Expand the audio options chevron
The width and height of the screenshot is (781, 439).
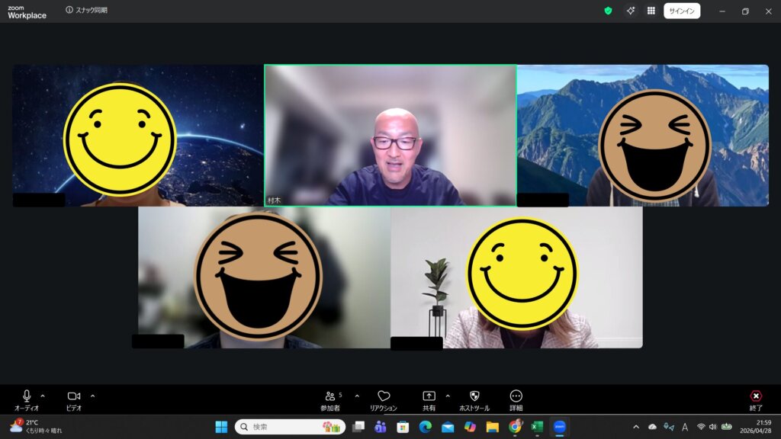43,396
